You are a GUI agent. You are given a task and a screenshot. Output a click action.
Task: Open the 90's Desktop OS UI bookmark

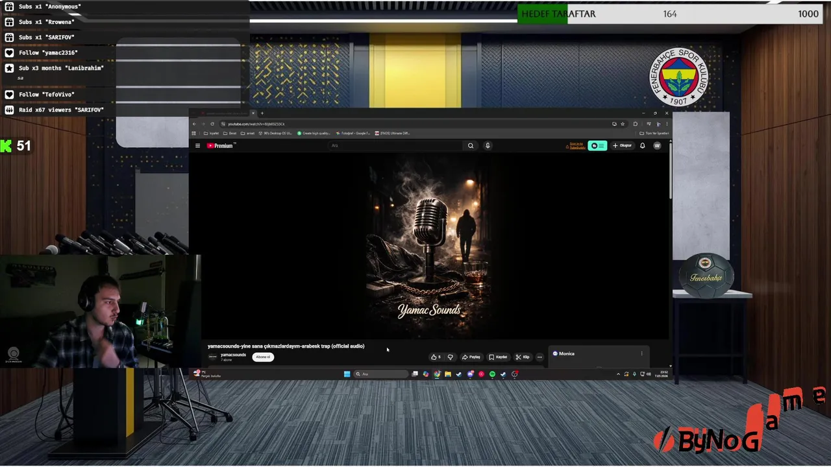tap(275, 133)
